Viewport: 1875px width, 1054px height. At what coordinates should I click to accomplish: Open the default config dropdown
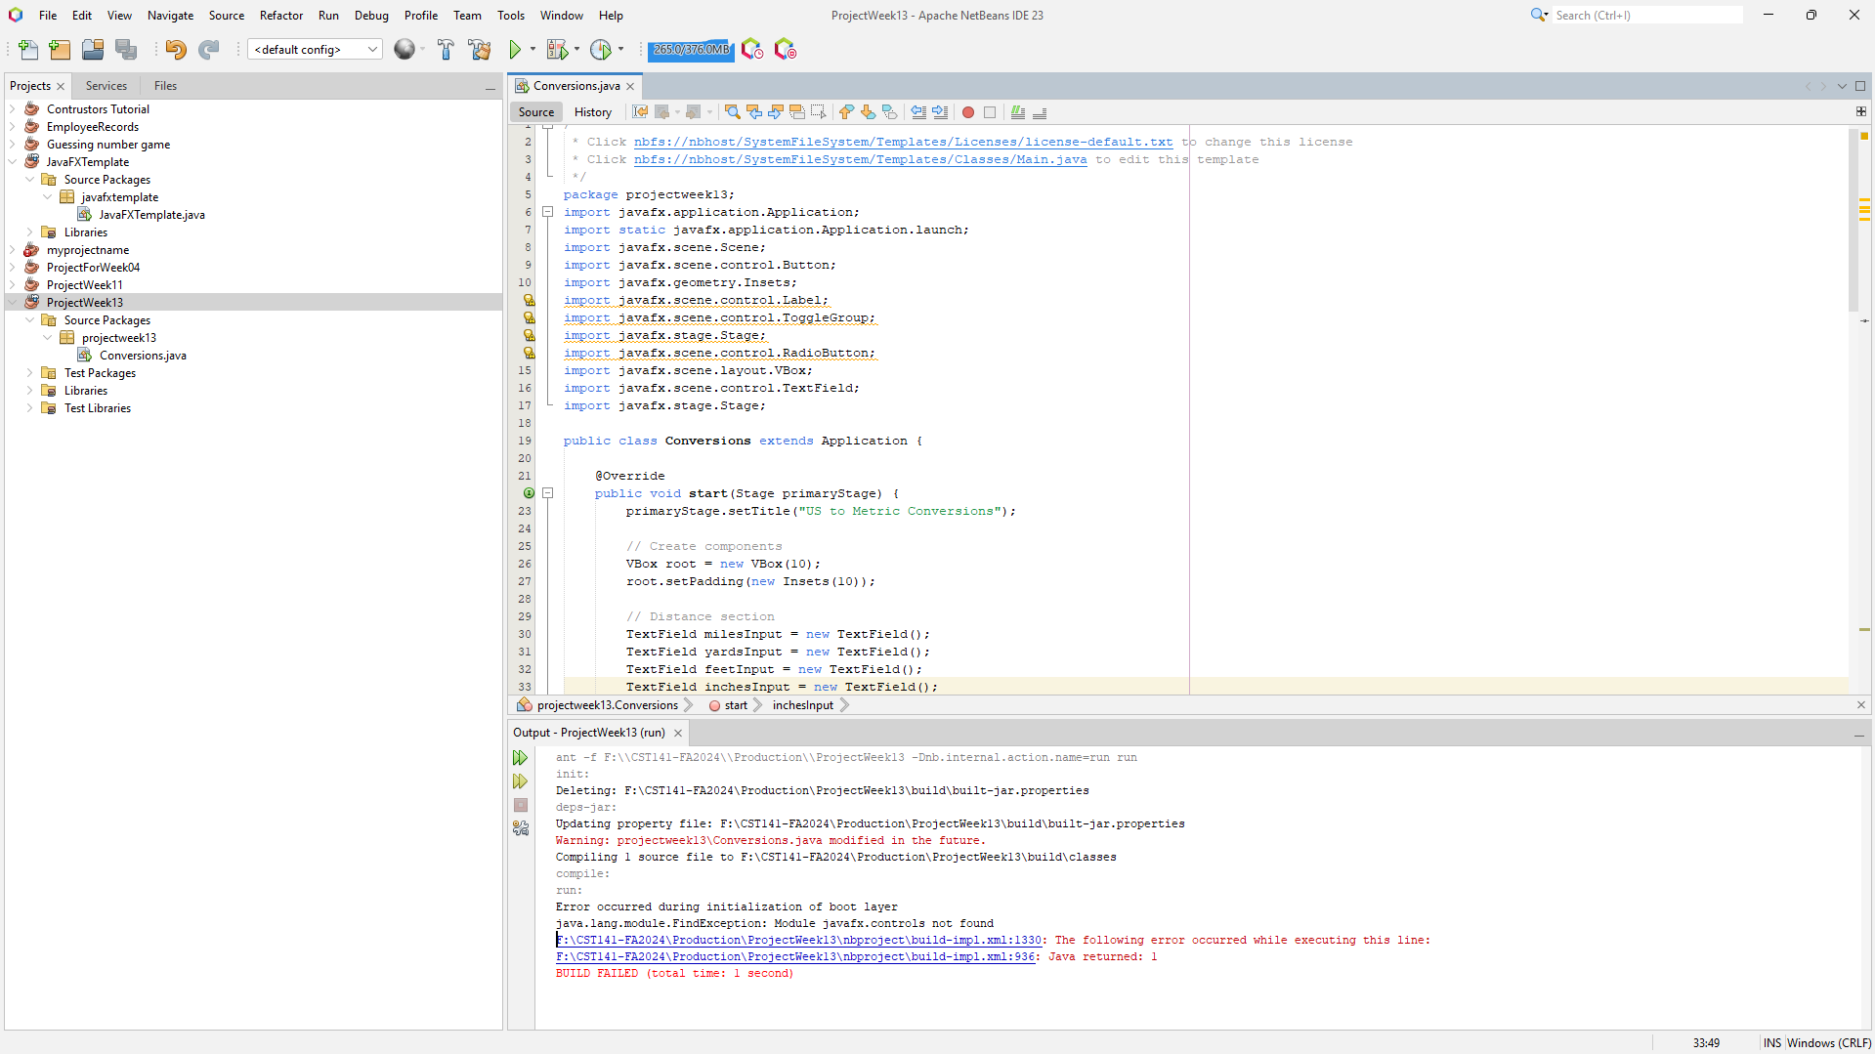point(315,50)
